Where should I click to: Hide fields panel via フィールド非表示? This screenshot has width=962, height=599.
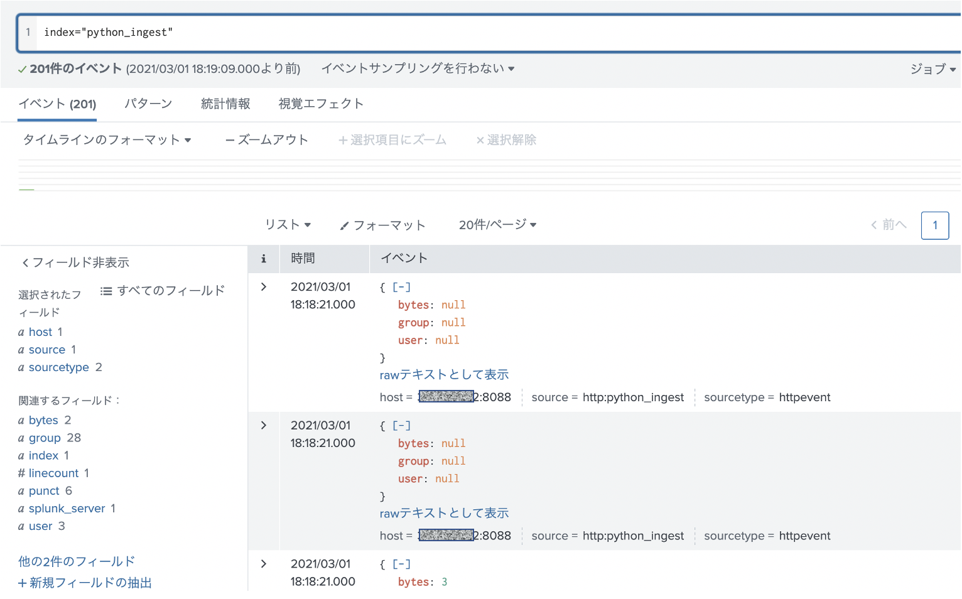pyautogui.click(x=75, y=262)
